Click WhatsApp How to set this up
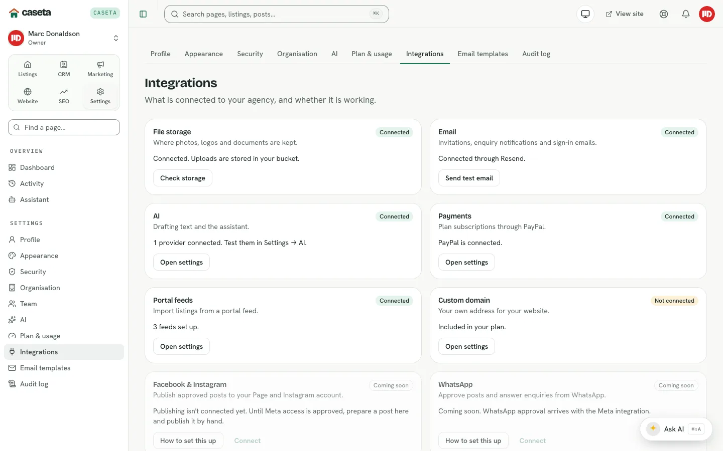The image size is (723, 451). click(473, 440)
